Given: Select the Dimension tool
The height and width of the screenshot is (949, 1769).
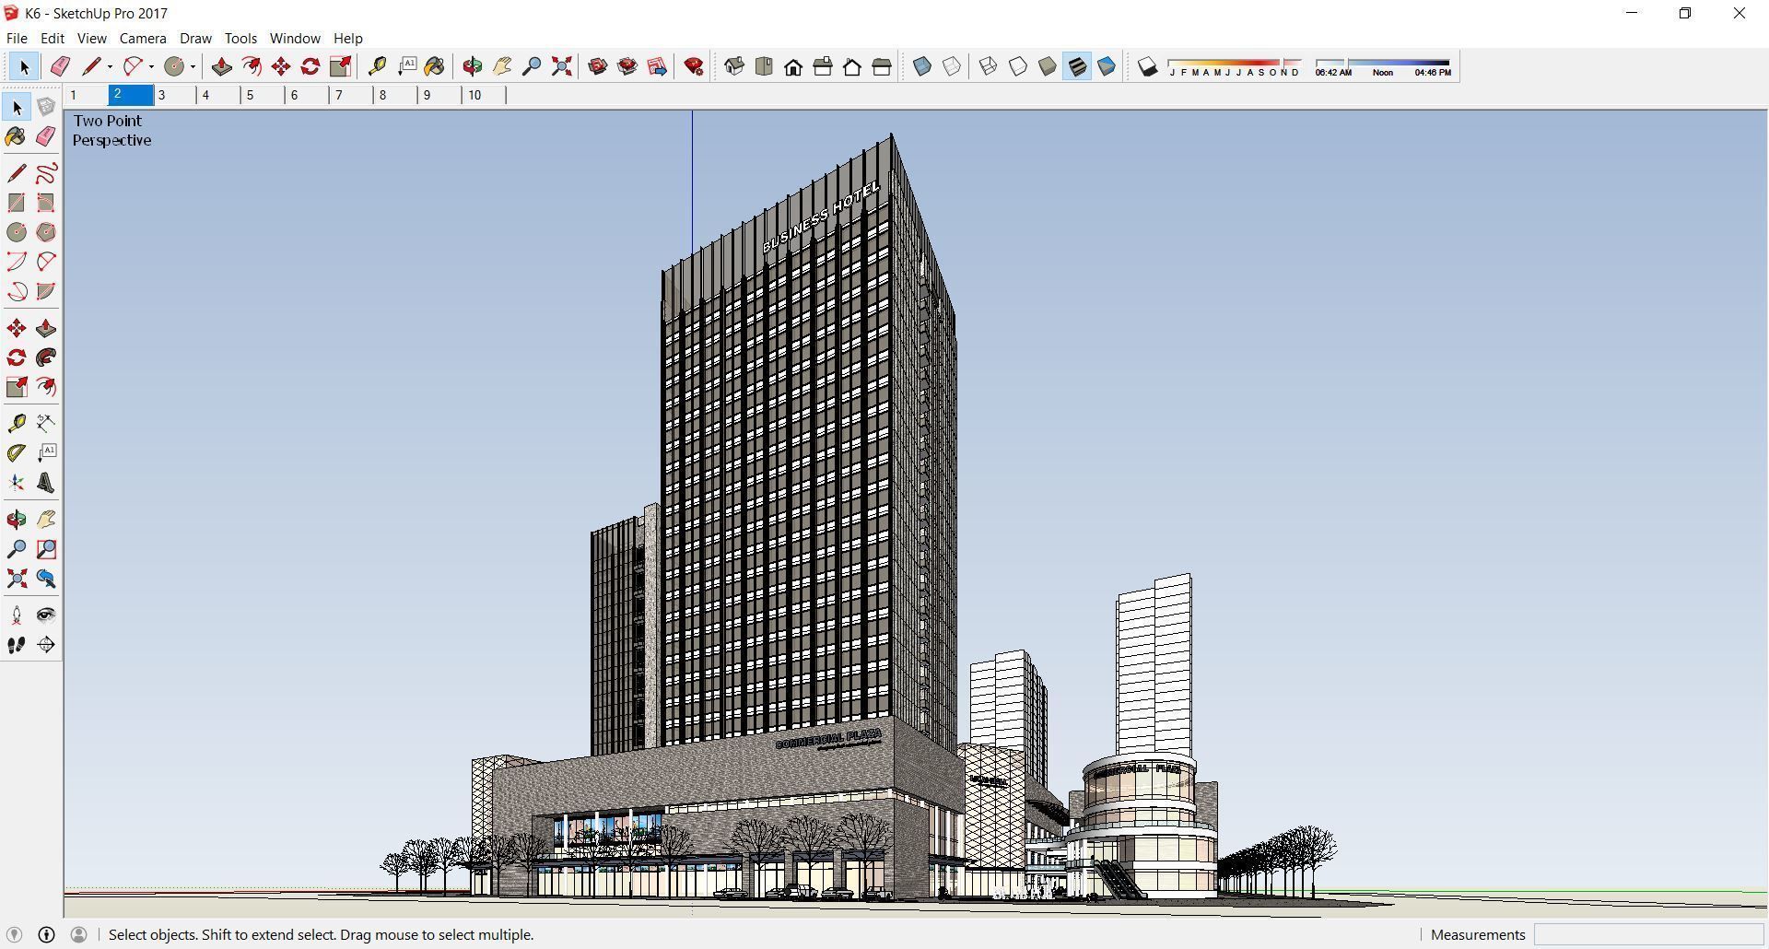Looking at the screenshot, I should point(46,423).
